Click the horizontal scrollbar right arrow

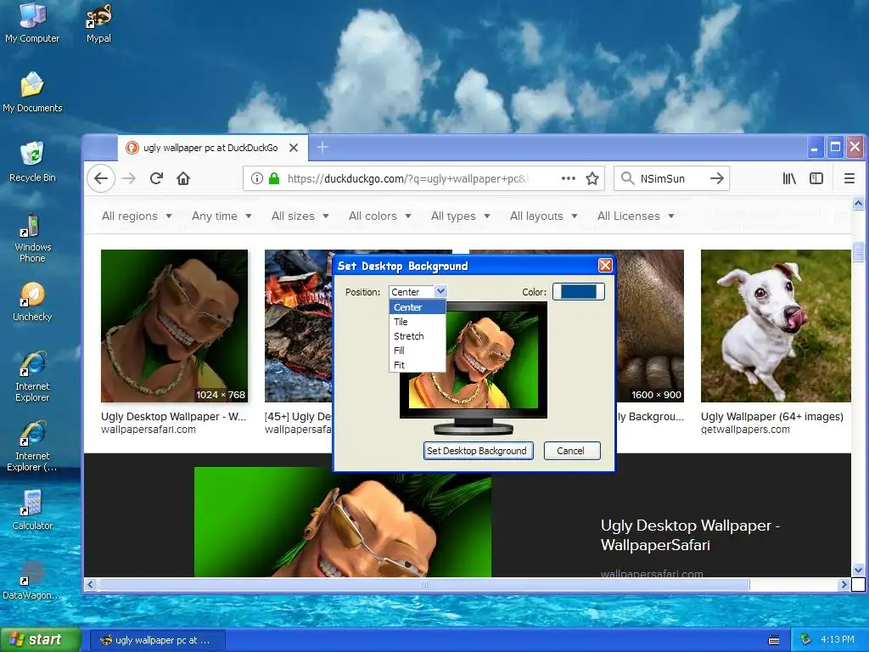pyautogui.click(x=844, y=584)
